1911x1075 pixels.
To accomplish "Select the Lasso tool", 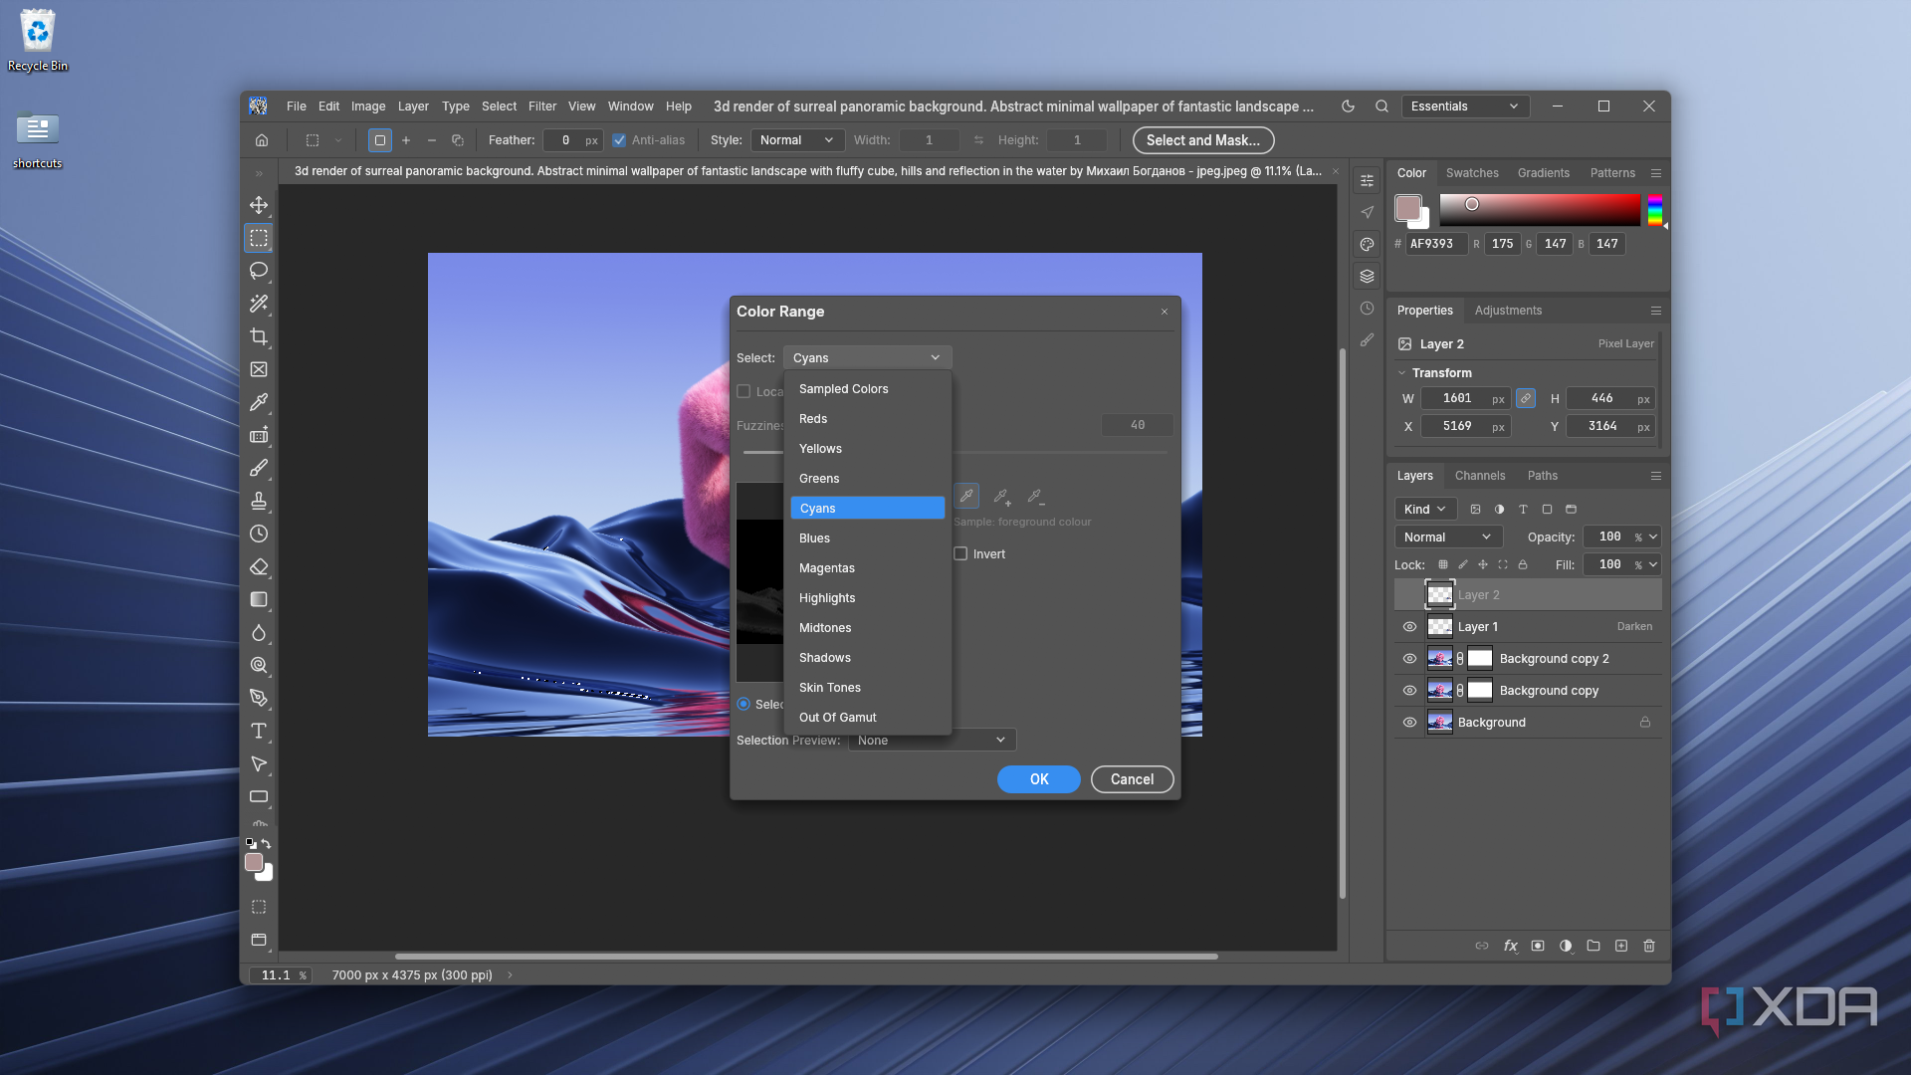I will [259, 271].
